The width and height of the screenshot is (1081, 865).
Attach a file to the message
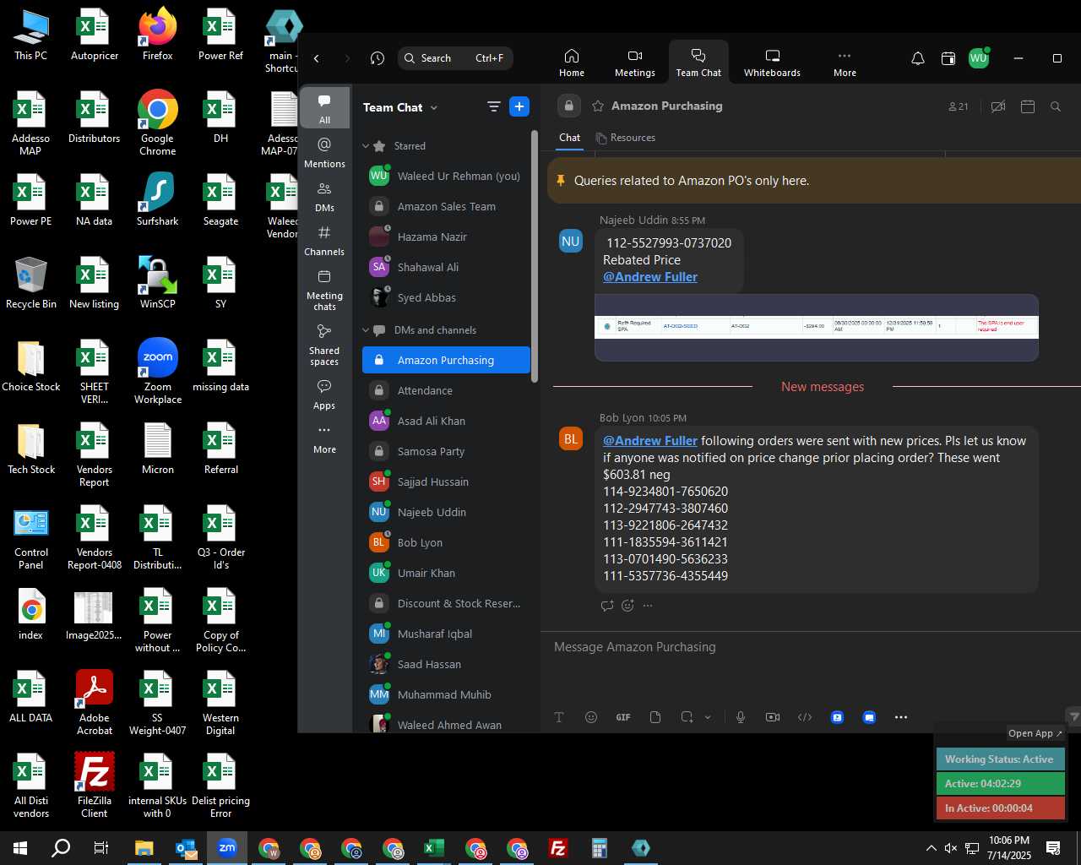point(655,717)
